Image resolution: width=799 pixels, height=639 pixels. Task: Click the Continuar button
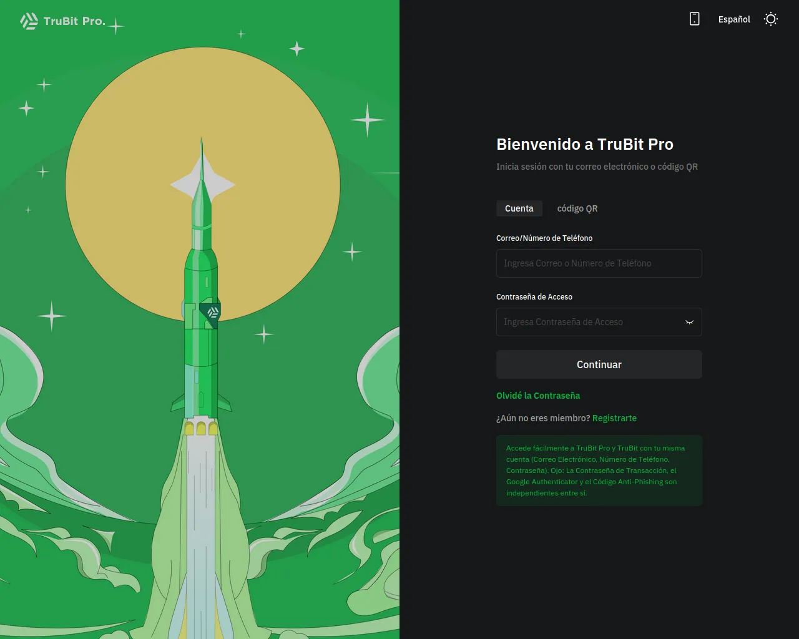599,364
